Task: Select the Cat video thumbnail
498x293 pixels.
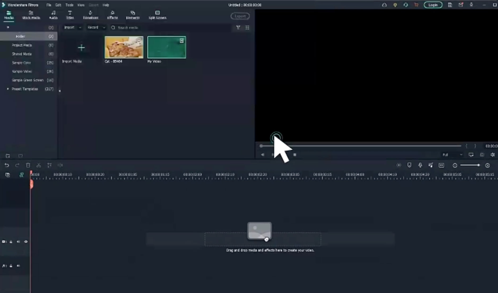Action: 124,47
